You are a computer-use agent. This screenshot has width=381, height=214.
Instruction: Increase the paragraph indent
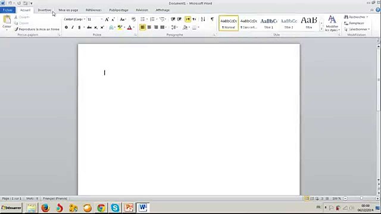click(x=179, y=19)
